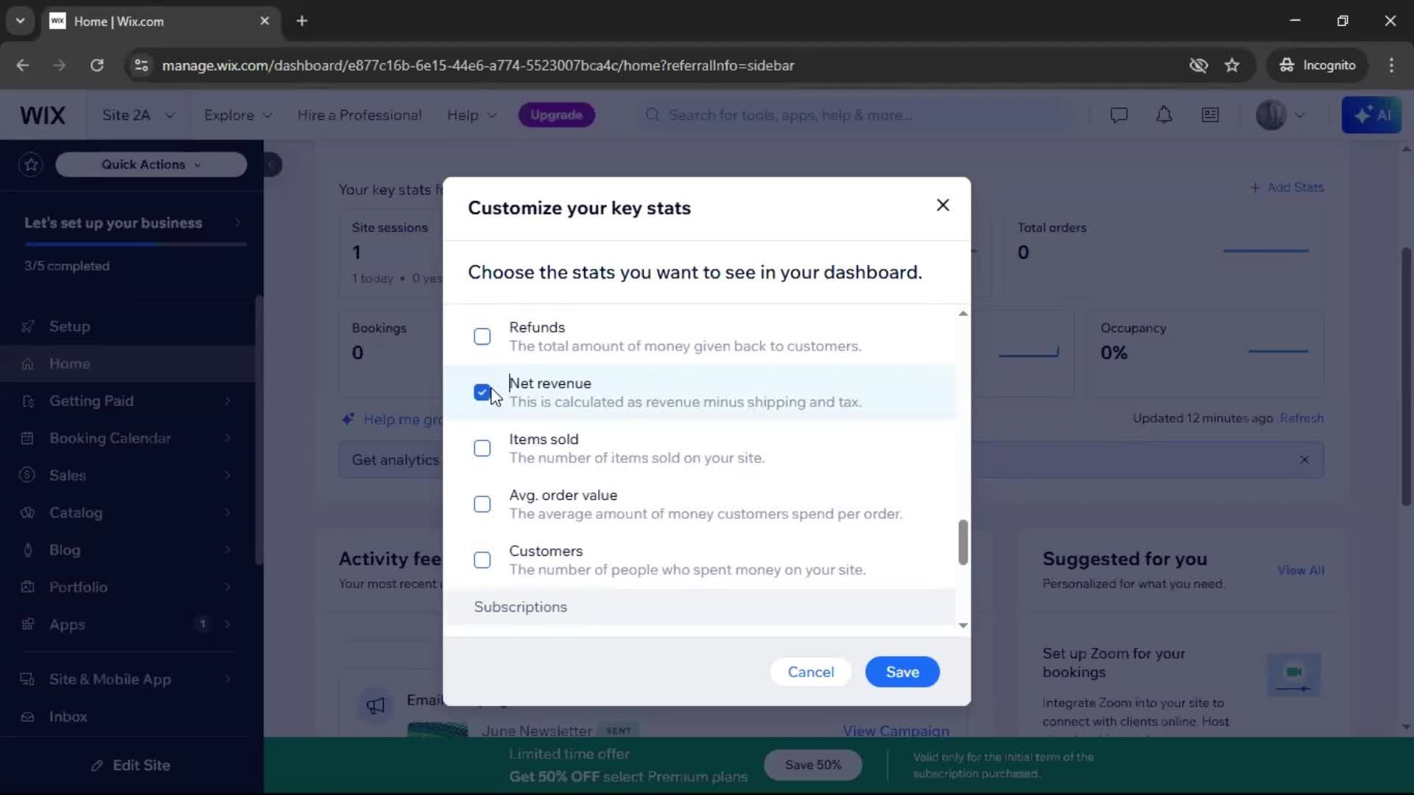Click the browser reload button
This screenshot has height=795, width=1414.
click(96, 66)
